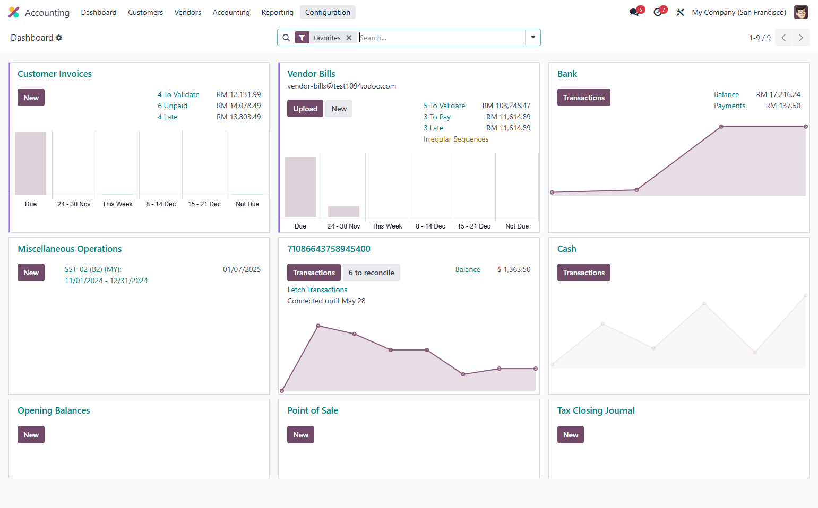Open 5 To Validate vendor bills
818x508 pixels.
tap(444, 106)
